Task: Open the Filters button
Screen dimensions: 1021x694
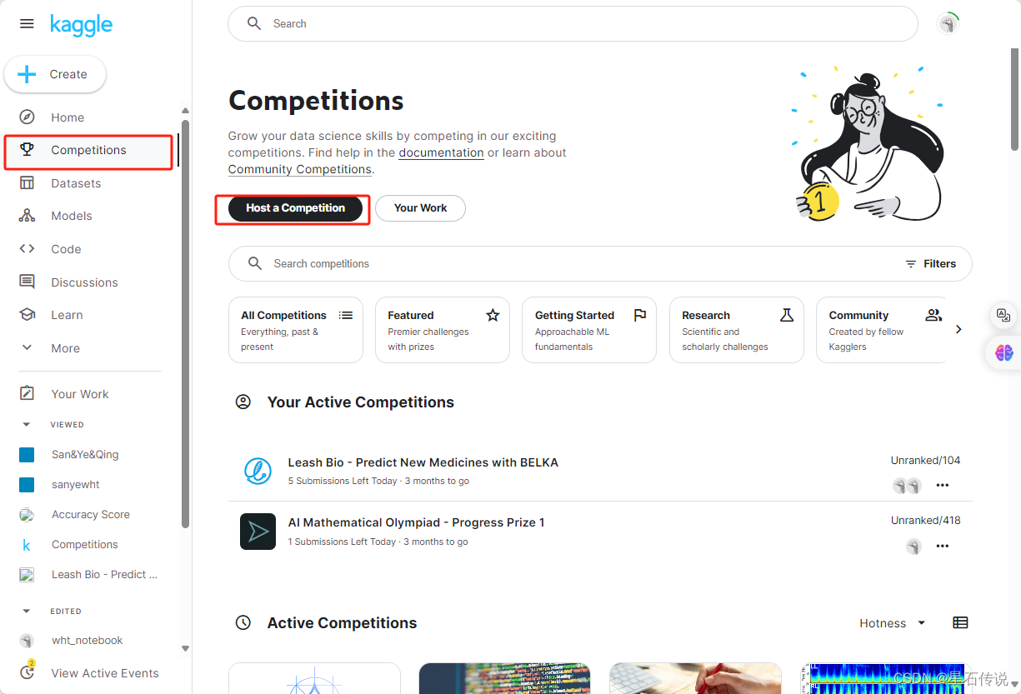Action: coord(931,264)
